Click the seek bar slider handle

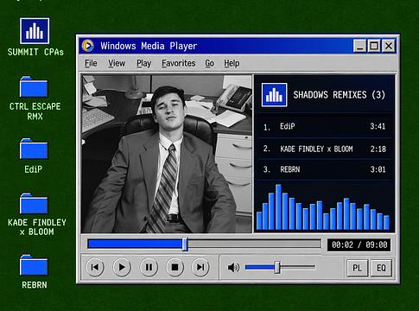coord(185,244)
